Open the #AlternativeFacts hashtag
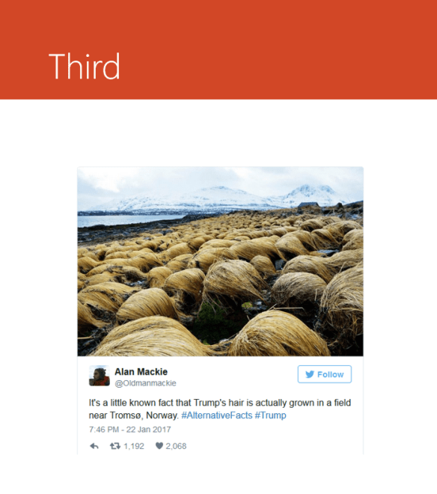Image resolution: width=437 pixels, height=494 pixels. tap(217, 415)
